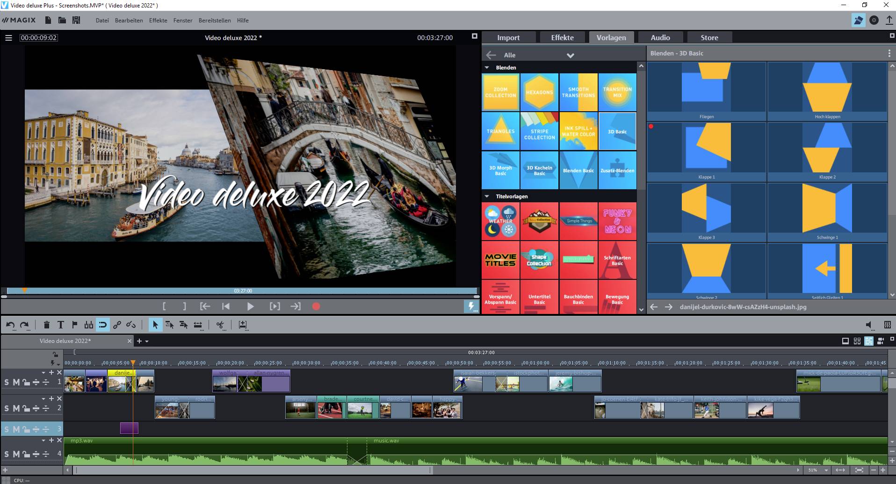Click the Redo arrow in timeline toolbar
This screenshot has height=484, width=896.
tap(25, 325)
